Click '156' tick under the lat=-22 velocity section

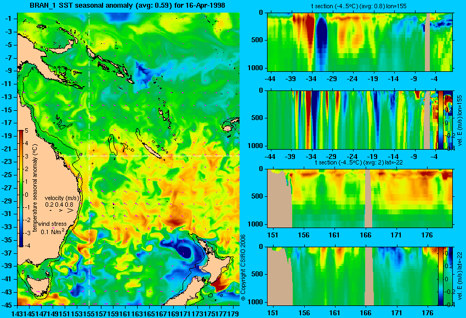[304, 313]
